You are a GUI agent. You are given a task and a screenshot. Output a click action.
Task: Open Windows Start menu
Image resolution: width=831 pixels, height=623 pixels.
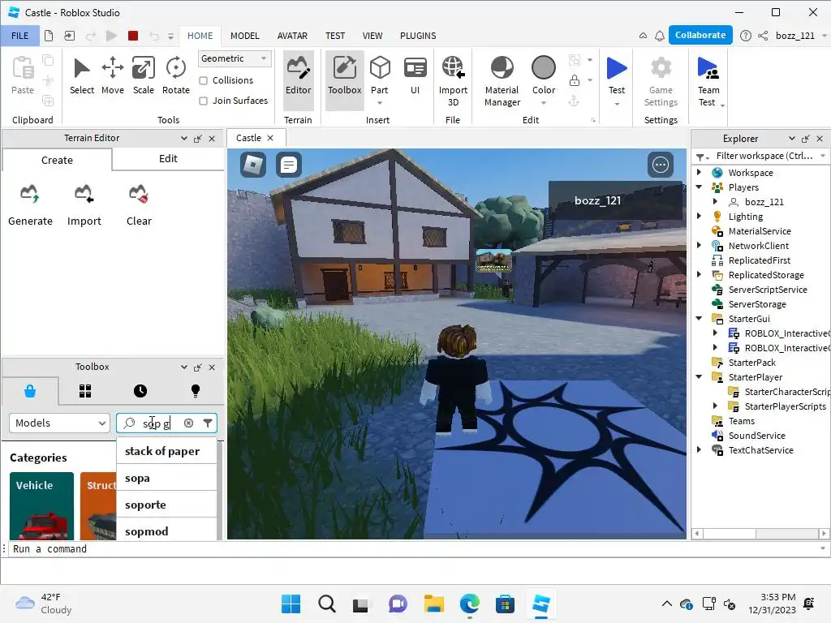(x=291, y=604)
